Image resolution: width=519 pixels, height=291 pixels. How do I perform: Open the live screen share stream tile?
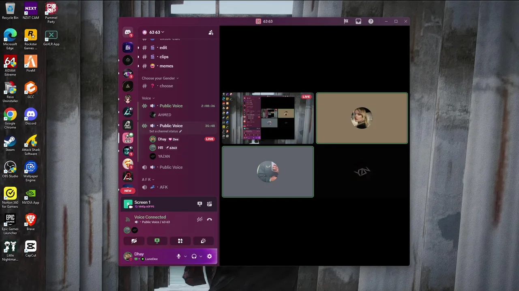(x=268, y=118)
